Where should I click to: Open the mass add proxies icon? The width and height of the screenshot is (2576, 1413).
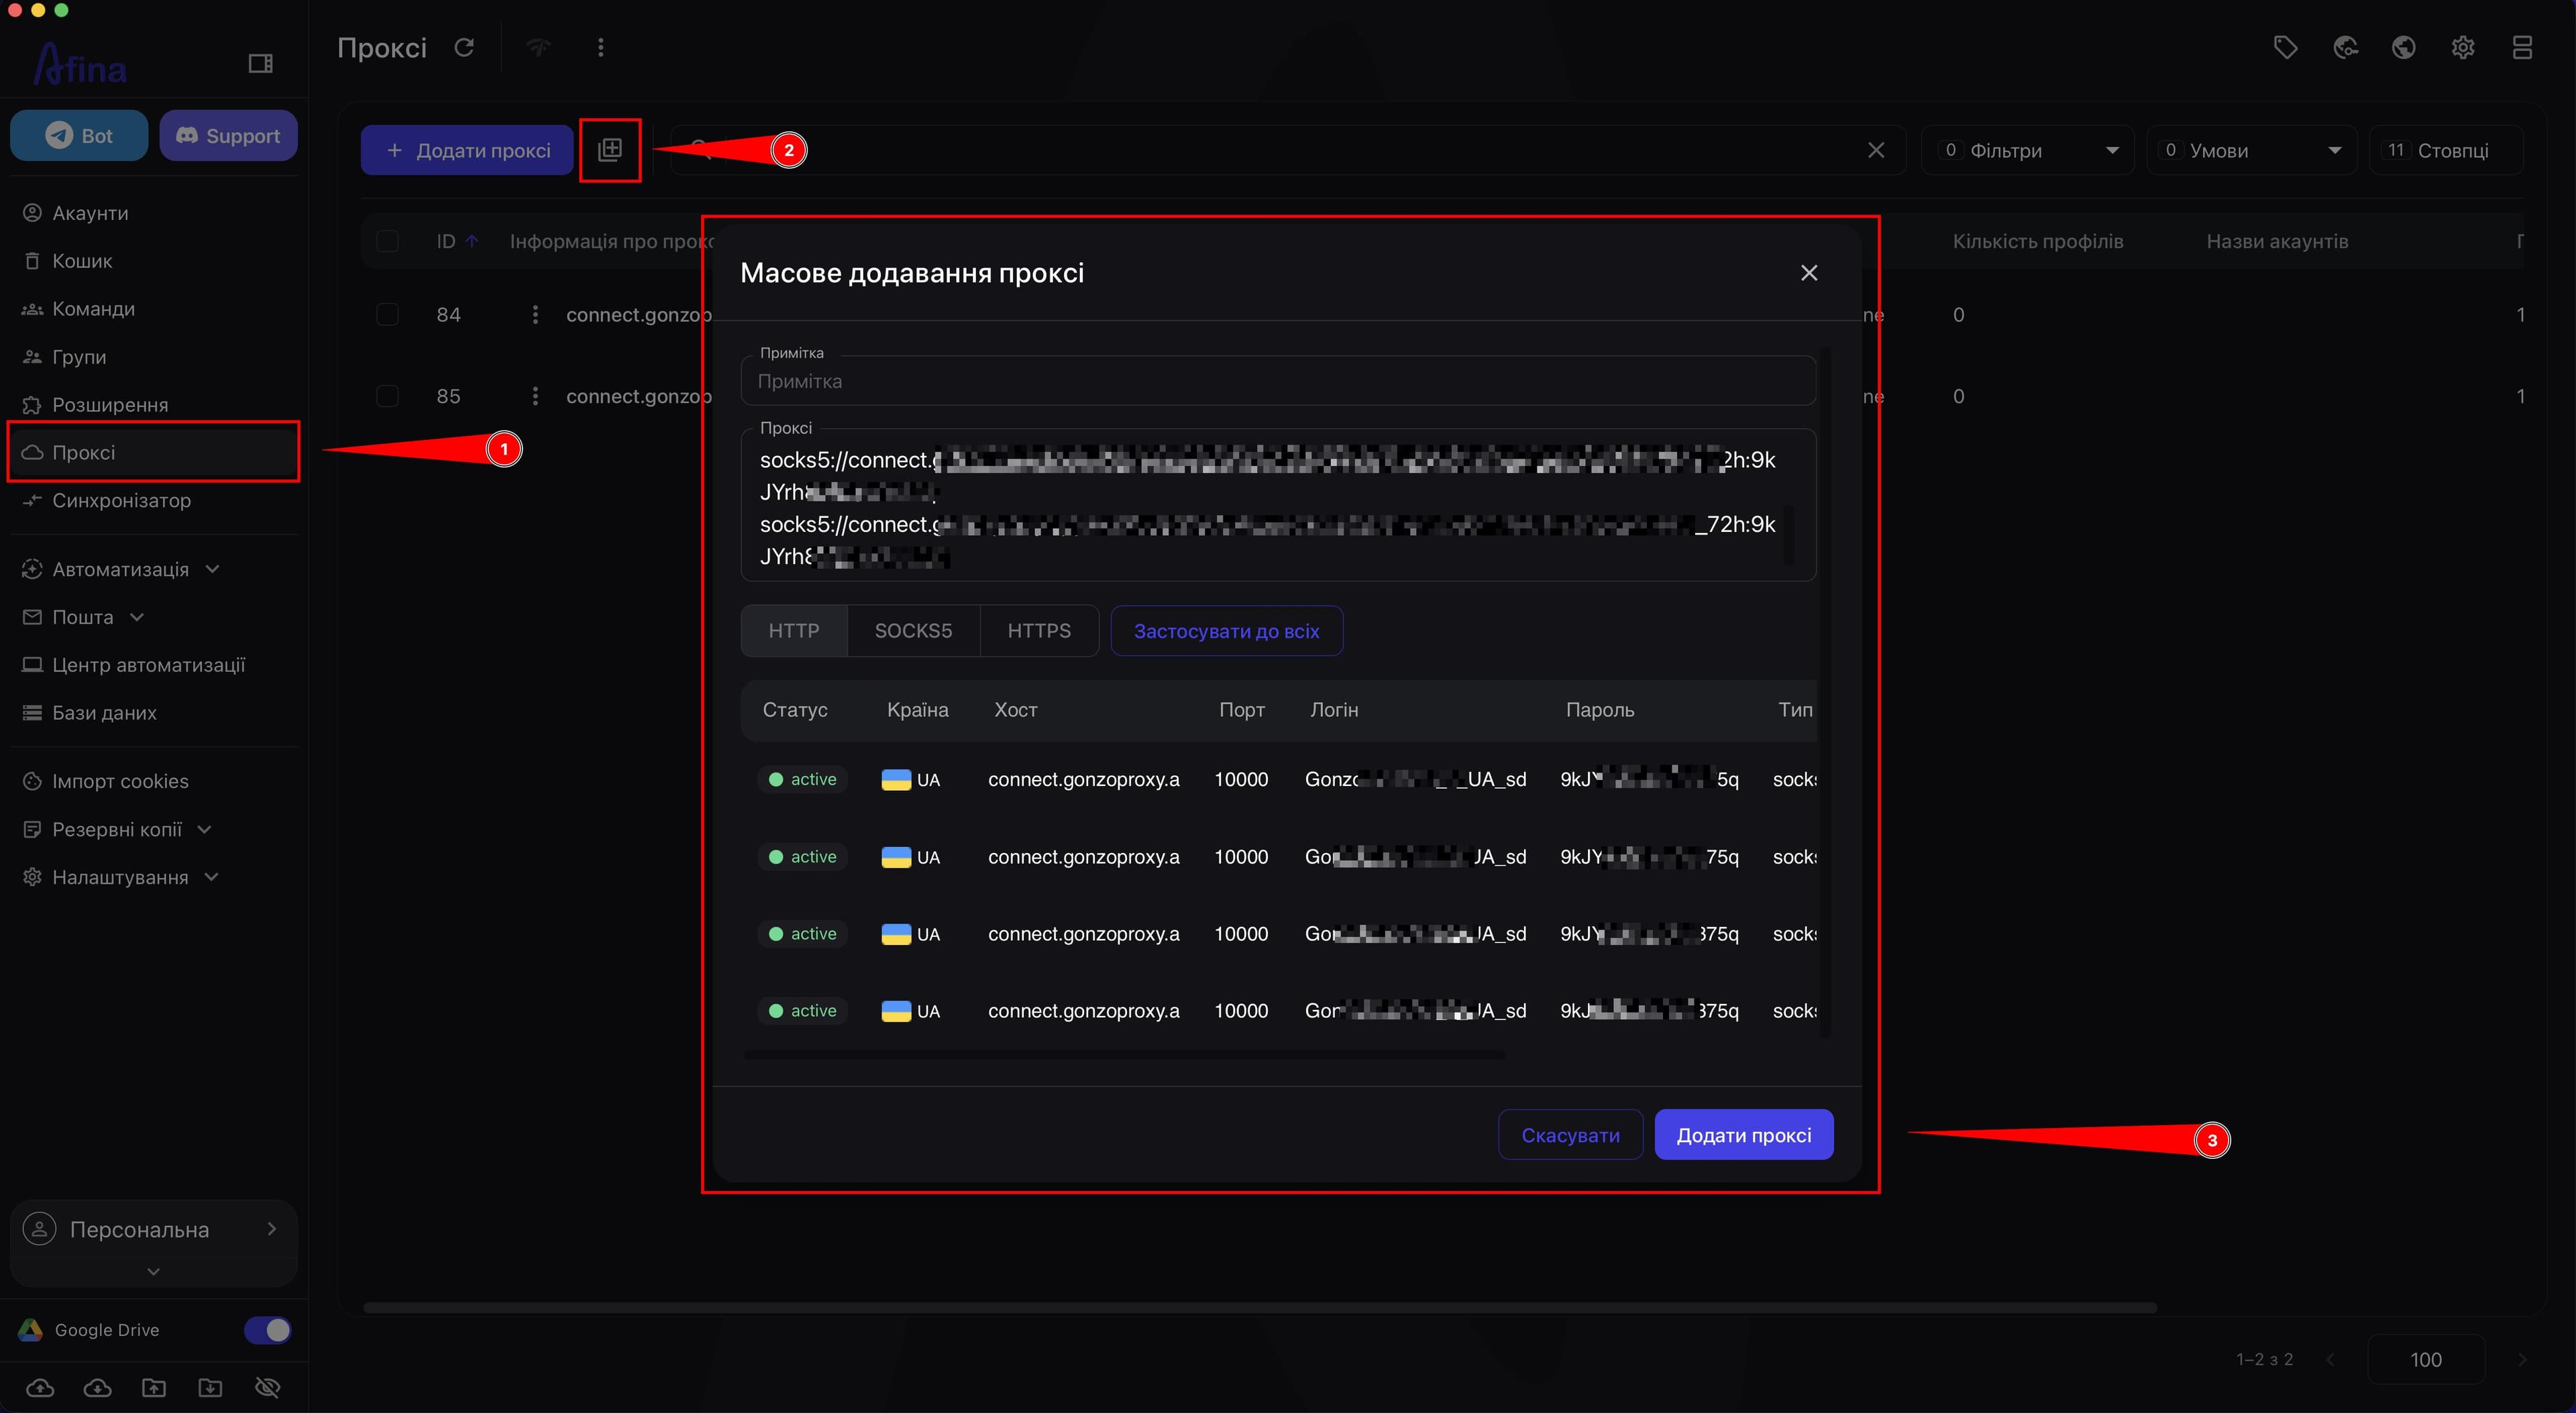click(610, 150)
